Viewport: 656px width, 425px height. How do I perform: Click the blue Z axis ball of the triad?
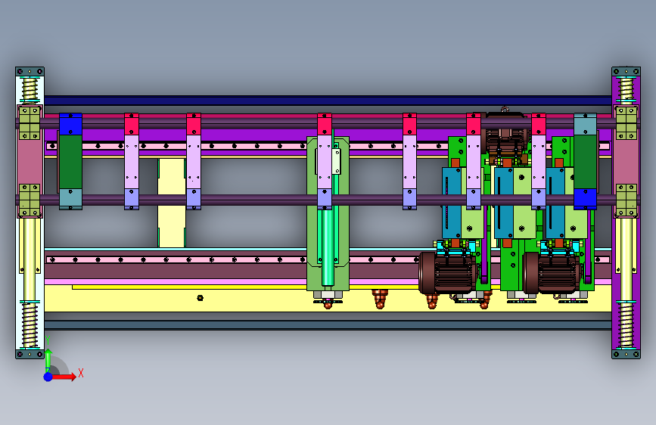click(48, 377)
